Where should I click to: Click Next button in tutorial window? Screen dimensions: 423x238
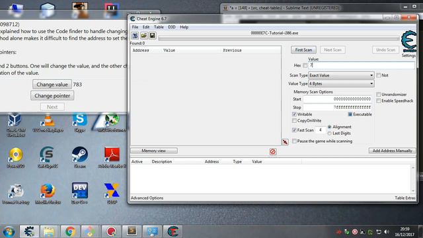[52, 107]
